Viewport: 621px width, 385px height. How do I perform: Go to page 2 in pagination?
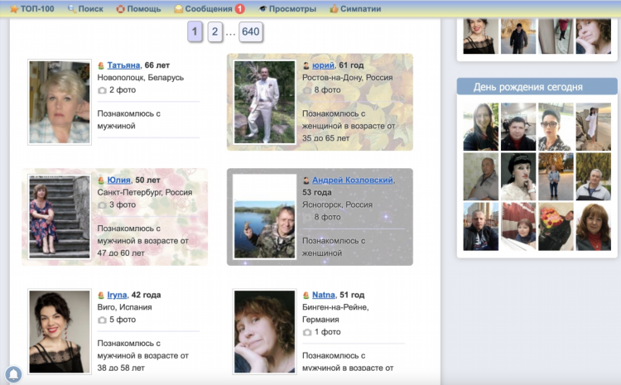pos(214,31)
